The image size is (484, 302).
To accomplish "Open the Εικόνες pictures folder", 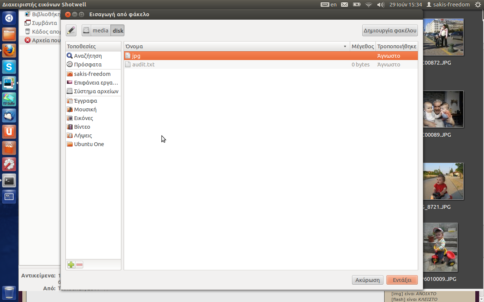I will click(83, 118).
